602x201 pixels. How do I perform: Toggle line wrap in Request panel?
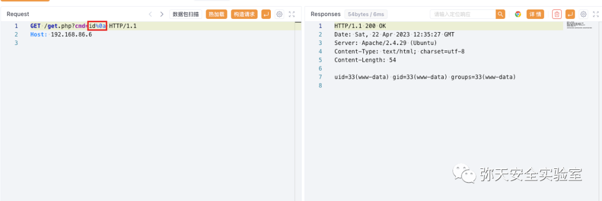pos(266,14)
